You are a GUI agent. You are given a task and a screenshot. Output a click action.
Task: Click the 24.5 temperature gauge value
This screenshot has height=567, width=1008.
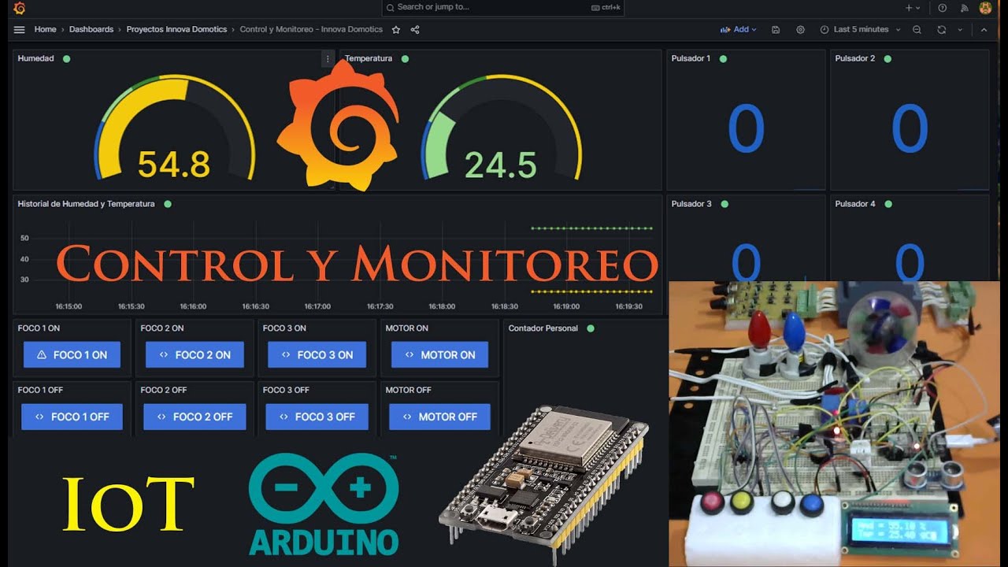pyautogui.click(x=501, y=165)
